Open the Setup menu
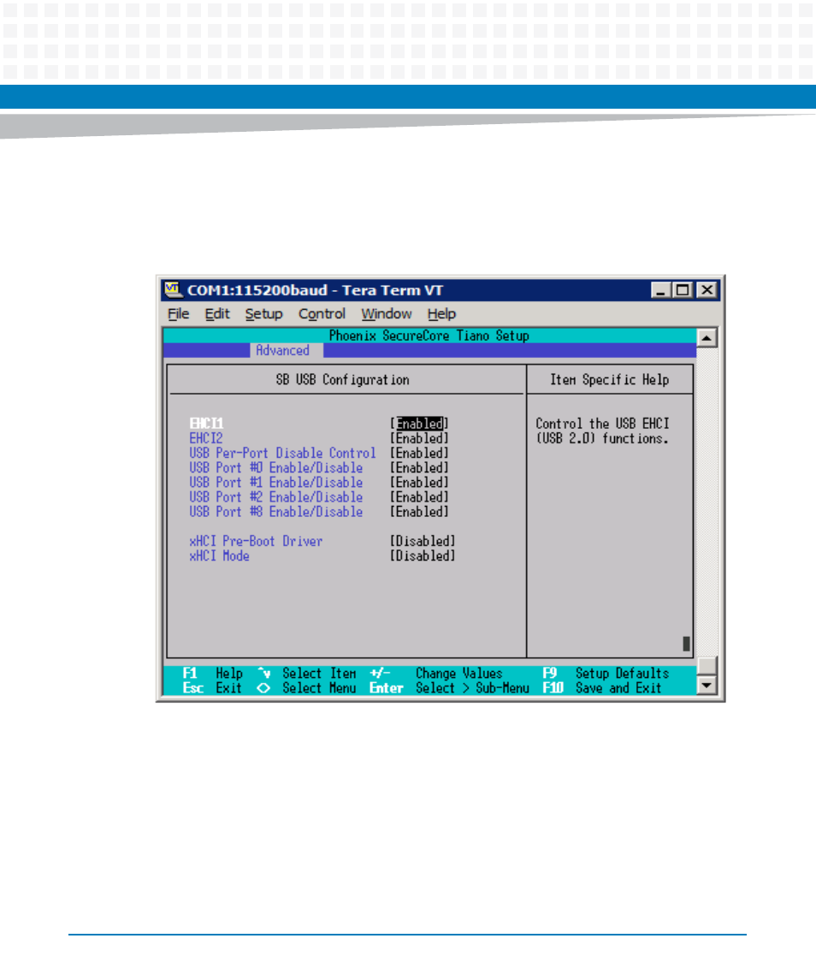This screenshot has width=816, height=980. coord(263,314)
